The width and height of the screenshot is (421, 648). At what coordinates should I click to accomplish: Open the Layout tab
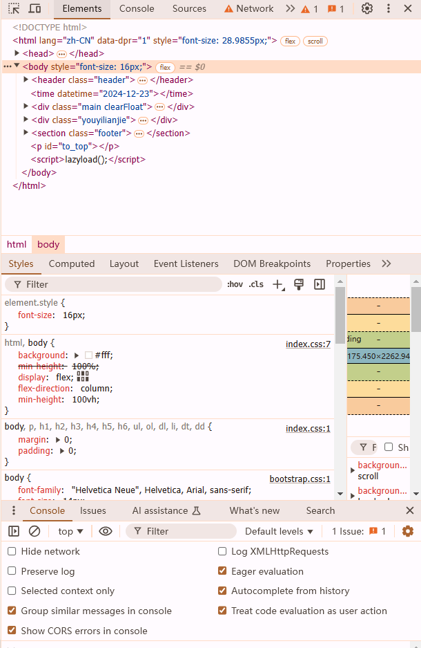[x=124, y=263]
